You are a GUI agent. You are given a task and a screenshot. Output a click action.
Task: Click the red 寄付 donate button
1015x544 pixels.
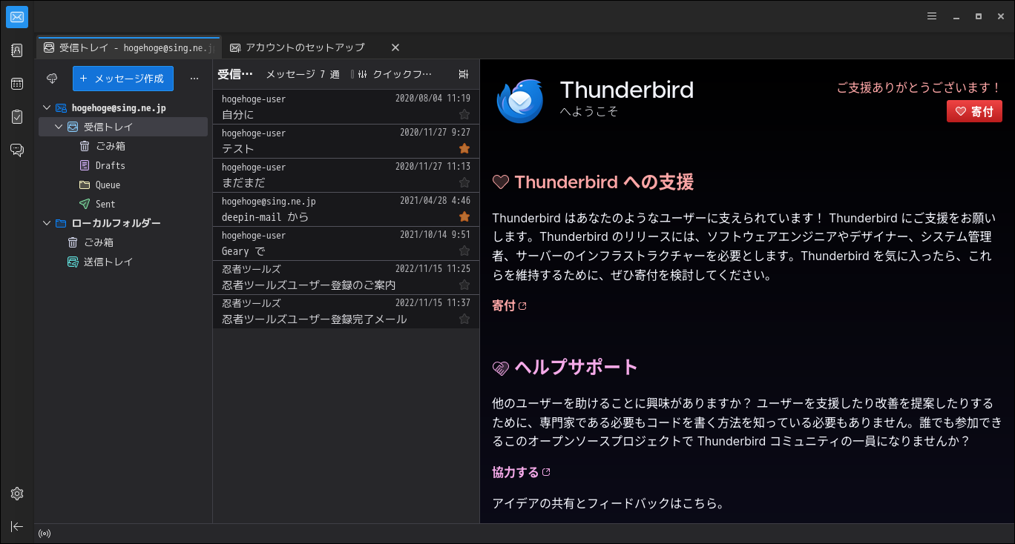(974, 111)
